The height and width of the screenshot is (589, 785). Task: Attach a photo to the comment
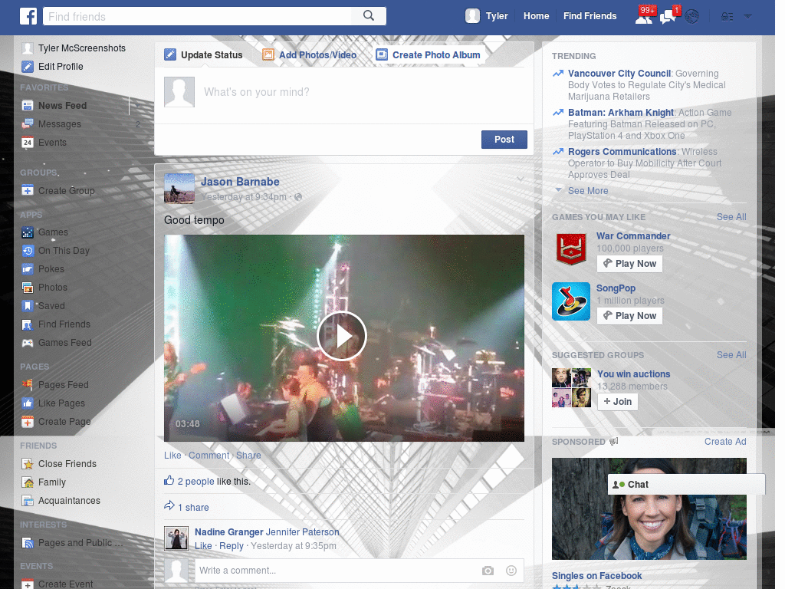coord(488,571)
